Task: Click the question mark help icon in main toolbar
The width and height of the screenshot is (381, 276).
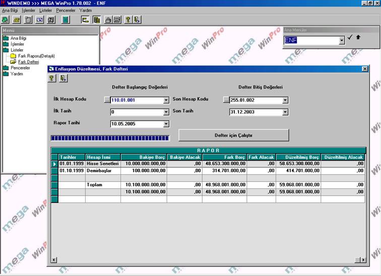Action: tap(128, 20)
